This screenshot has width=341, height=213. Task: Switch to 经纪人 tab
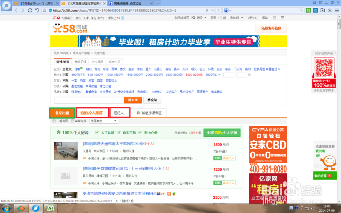120,113
